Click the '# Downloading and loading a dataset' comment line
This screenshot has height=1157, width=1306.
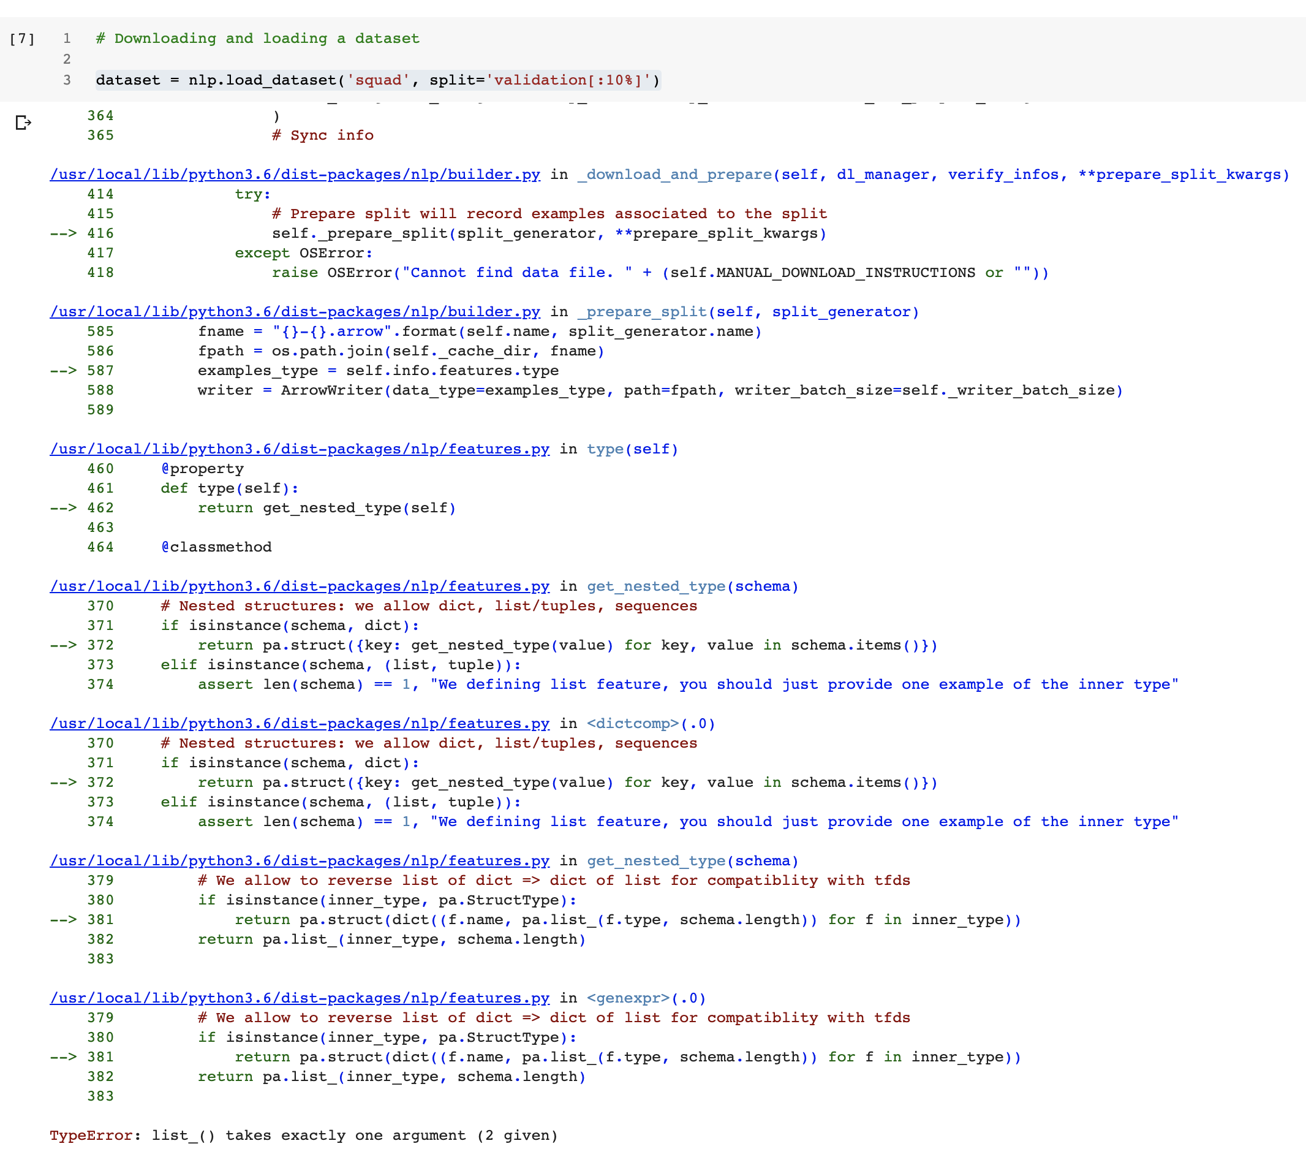coord(257,39)
